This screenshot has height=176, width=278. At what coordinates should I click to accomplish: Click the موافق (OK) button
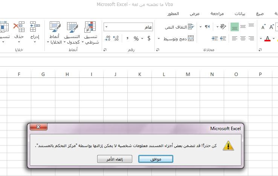156,159
